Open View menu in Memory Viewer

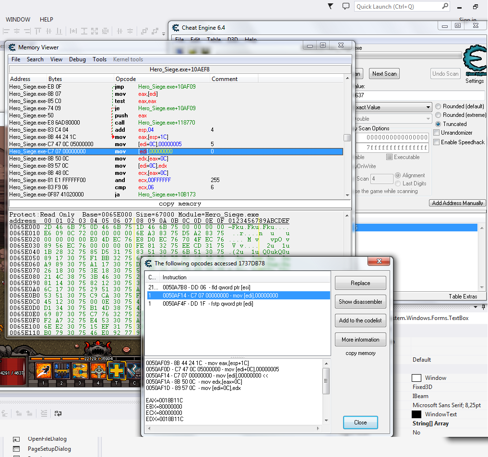coord(56,59)
